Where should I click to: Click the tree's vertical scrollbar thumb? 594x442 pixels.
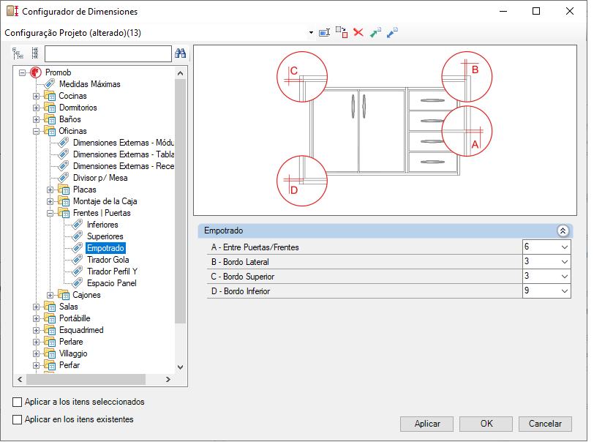click(x=180, y=201)
